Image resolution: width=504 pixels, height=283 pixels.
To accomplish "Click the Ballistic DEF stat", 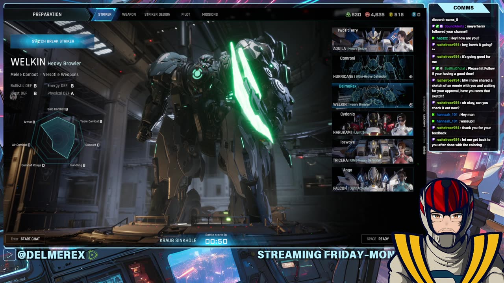I will point(24,86).
